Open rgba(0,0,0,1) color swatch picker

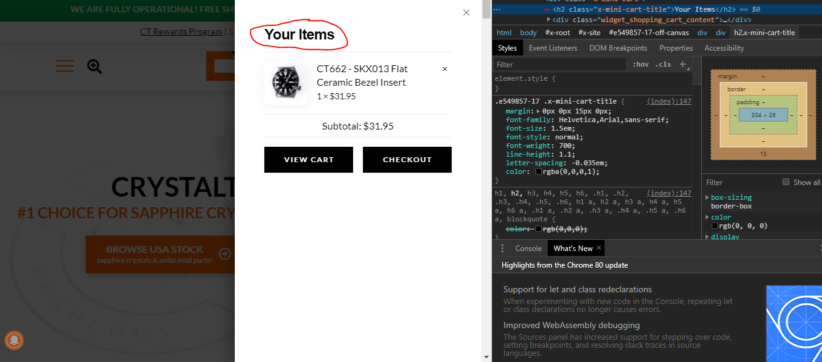pyautogui.click(x=539, y=172)
